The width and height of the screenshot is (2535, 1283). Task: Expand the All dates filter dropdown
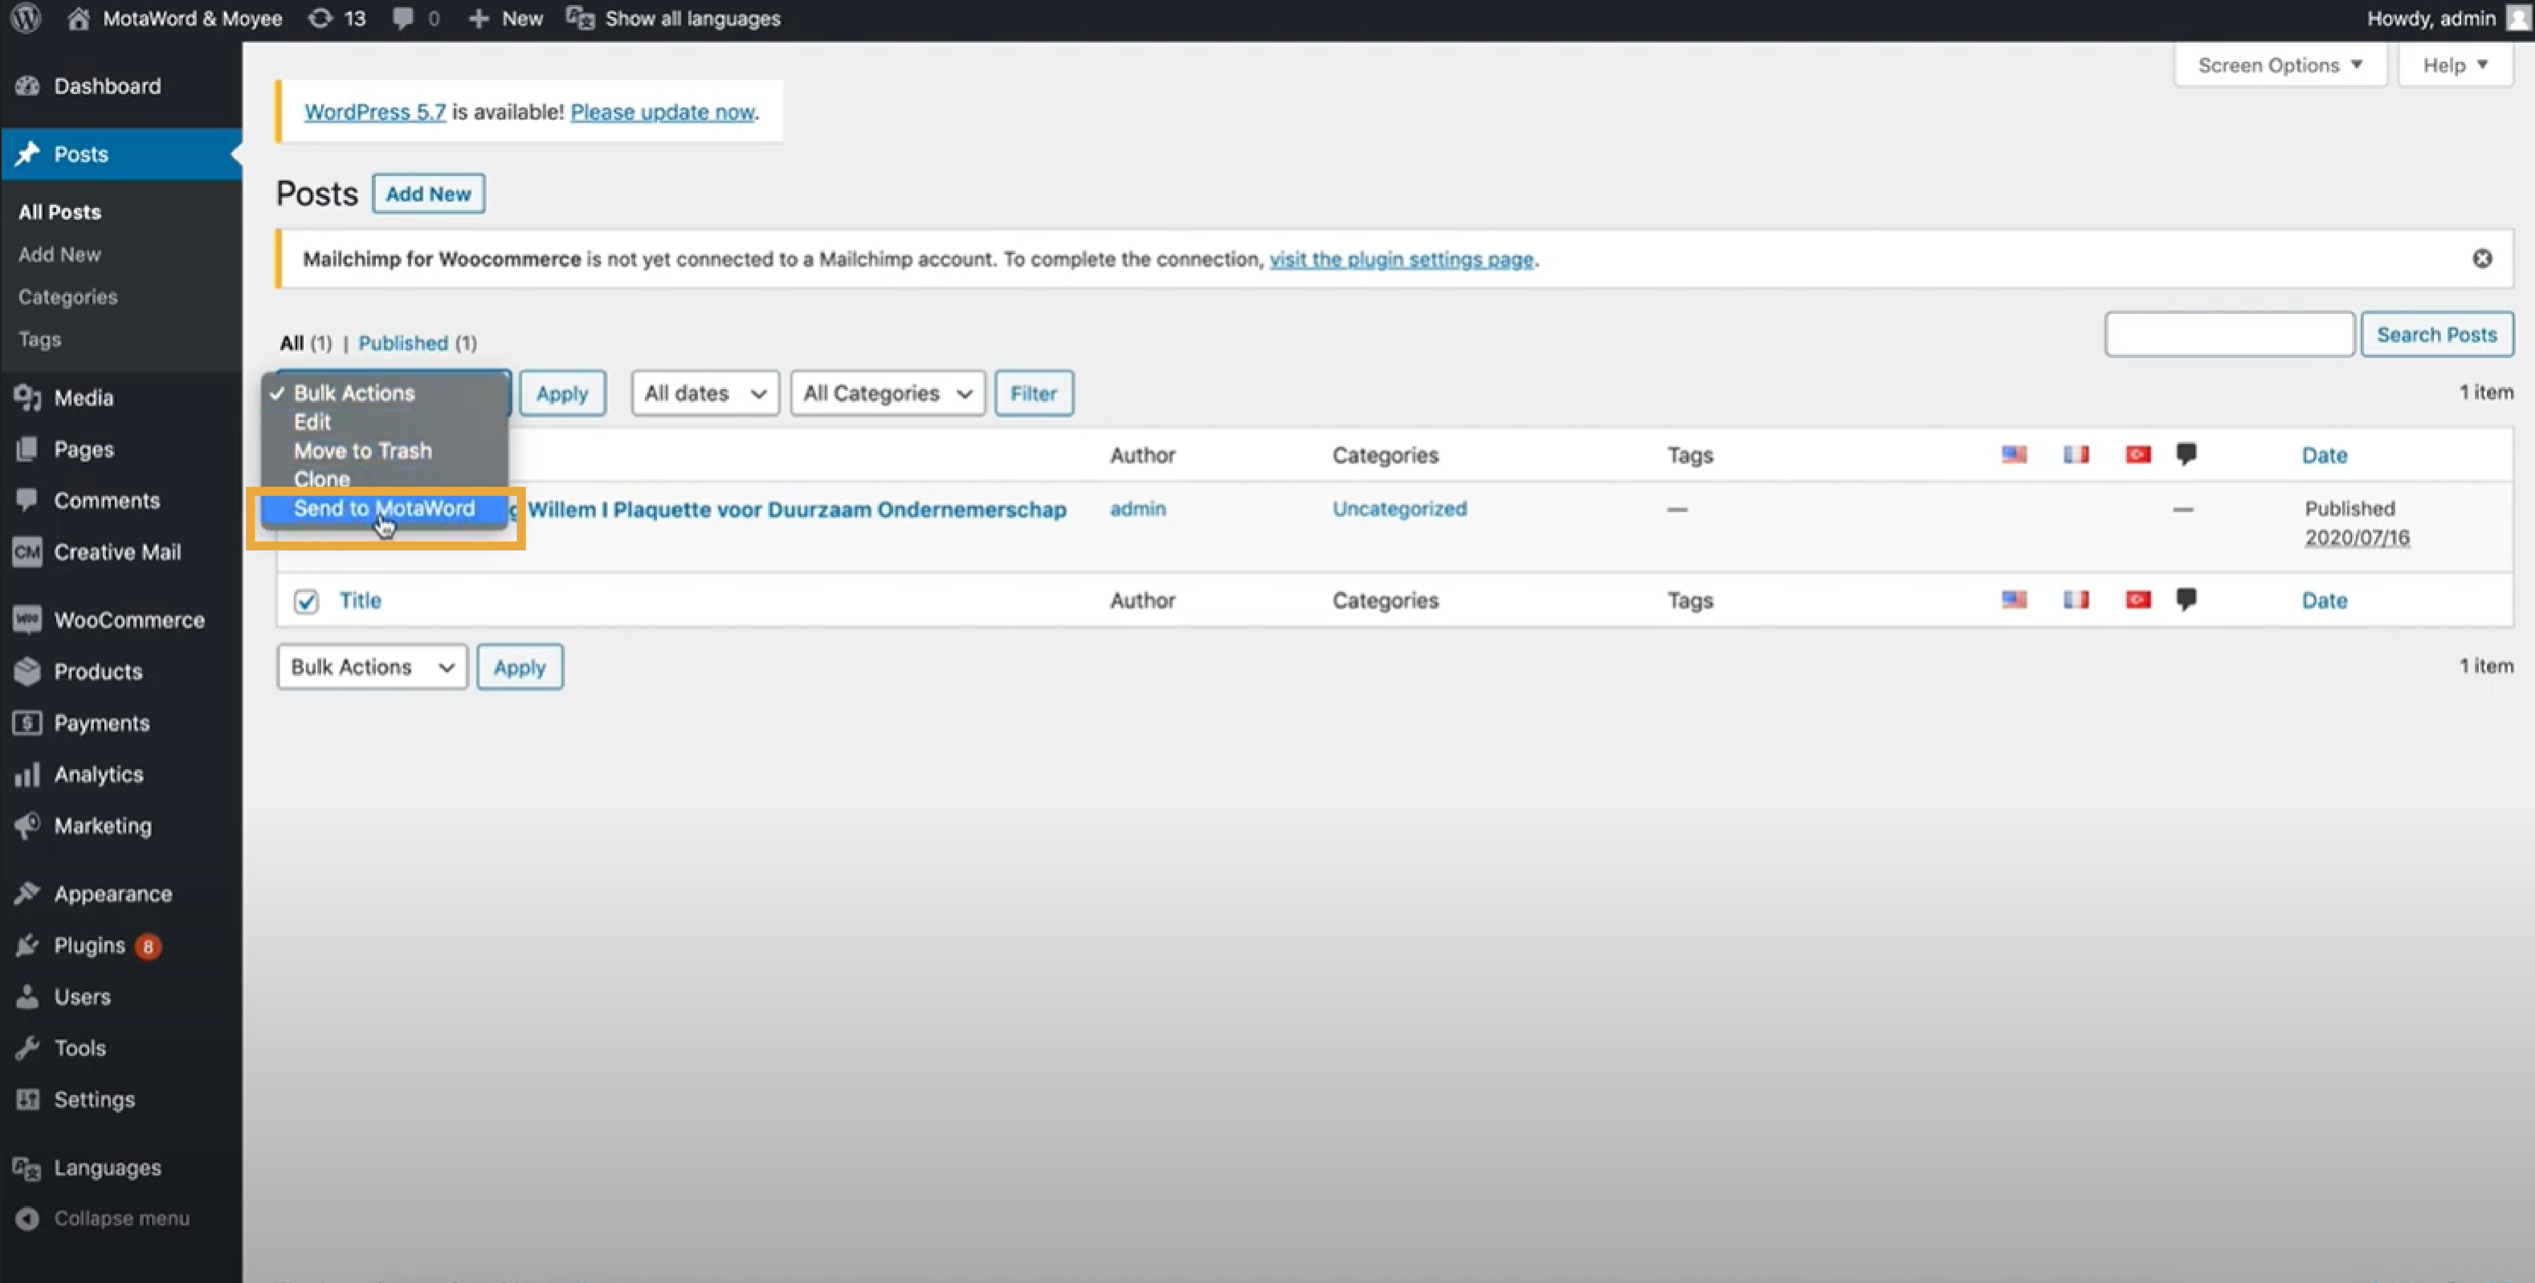pyautogui.click(x=705, y=393)
